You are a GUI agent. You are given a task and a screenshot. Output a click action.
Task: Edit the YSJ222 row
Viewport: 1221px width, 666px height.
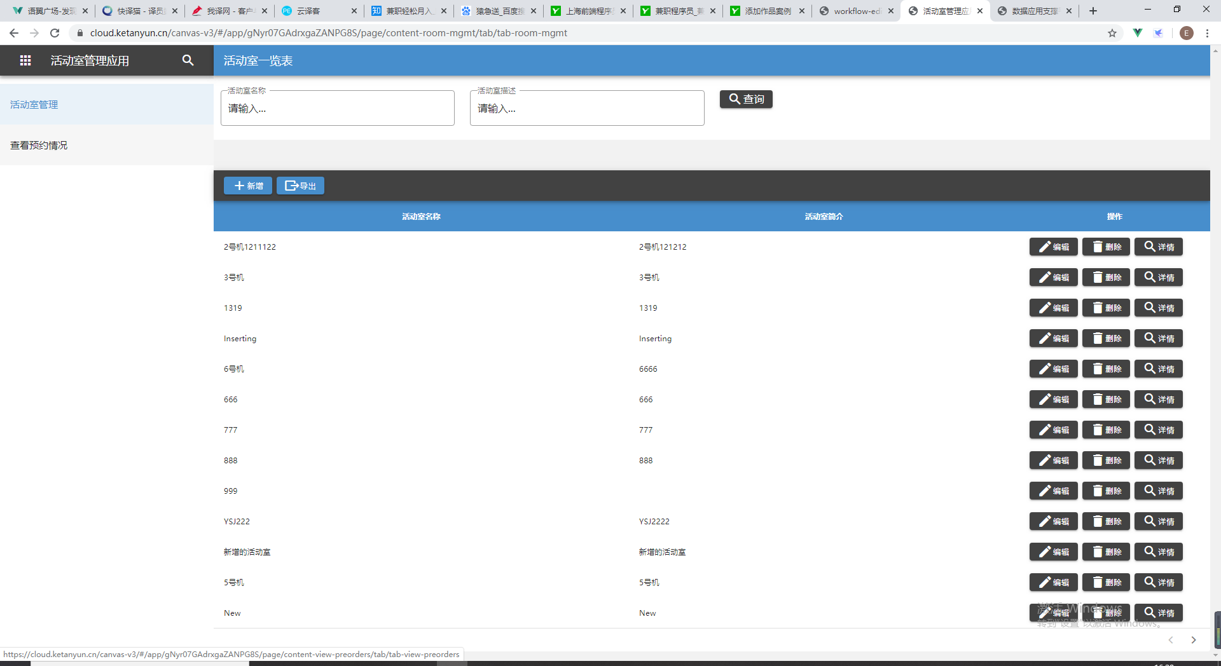pyautogui.click(x=1054, y=521)
